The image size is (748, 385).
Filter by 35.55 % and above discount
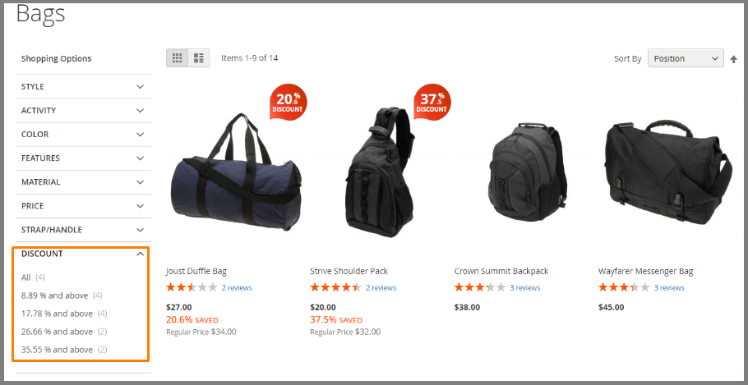tap(64, 350)
